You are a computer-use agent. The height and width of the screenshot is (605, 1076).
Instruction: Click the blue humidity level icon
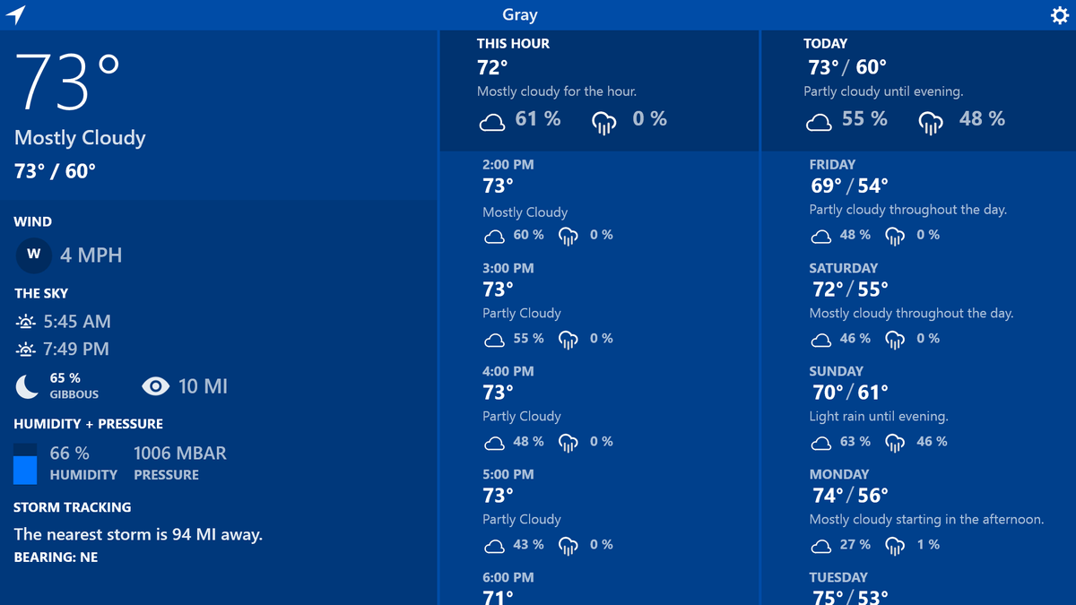(x=24, y=462)
